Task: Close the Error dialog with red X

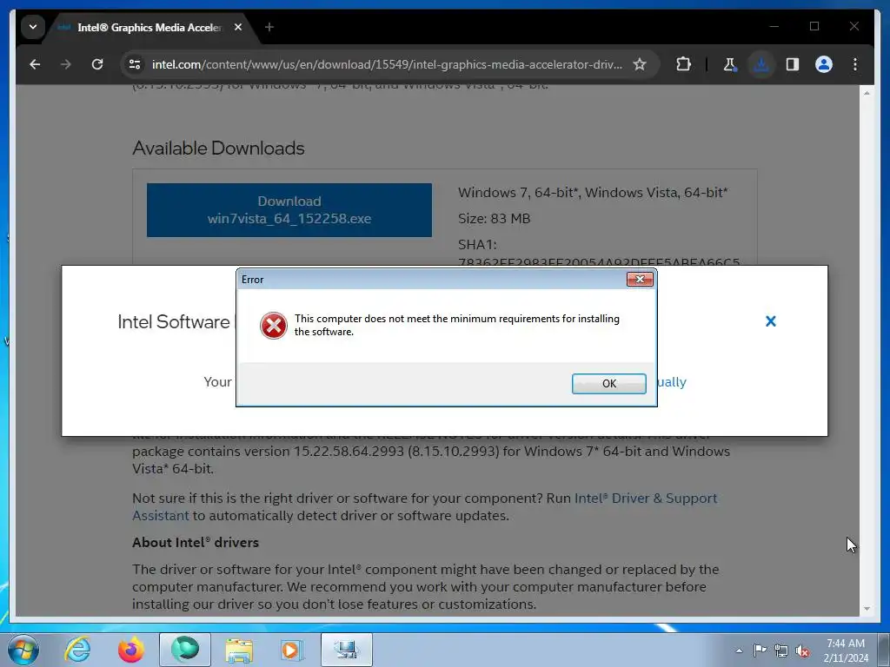Action: point(640,279)
